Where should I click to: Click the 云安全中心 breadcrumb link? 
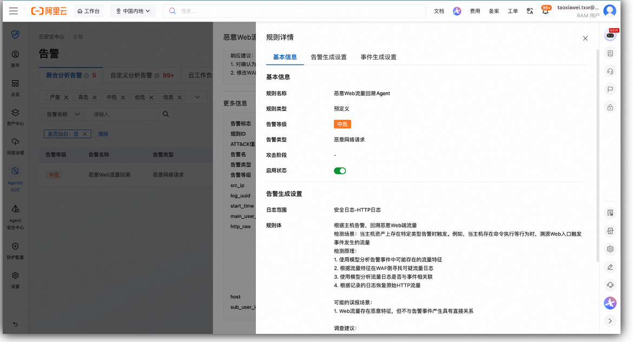coord(51,37)
